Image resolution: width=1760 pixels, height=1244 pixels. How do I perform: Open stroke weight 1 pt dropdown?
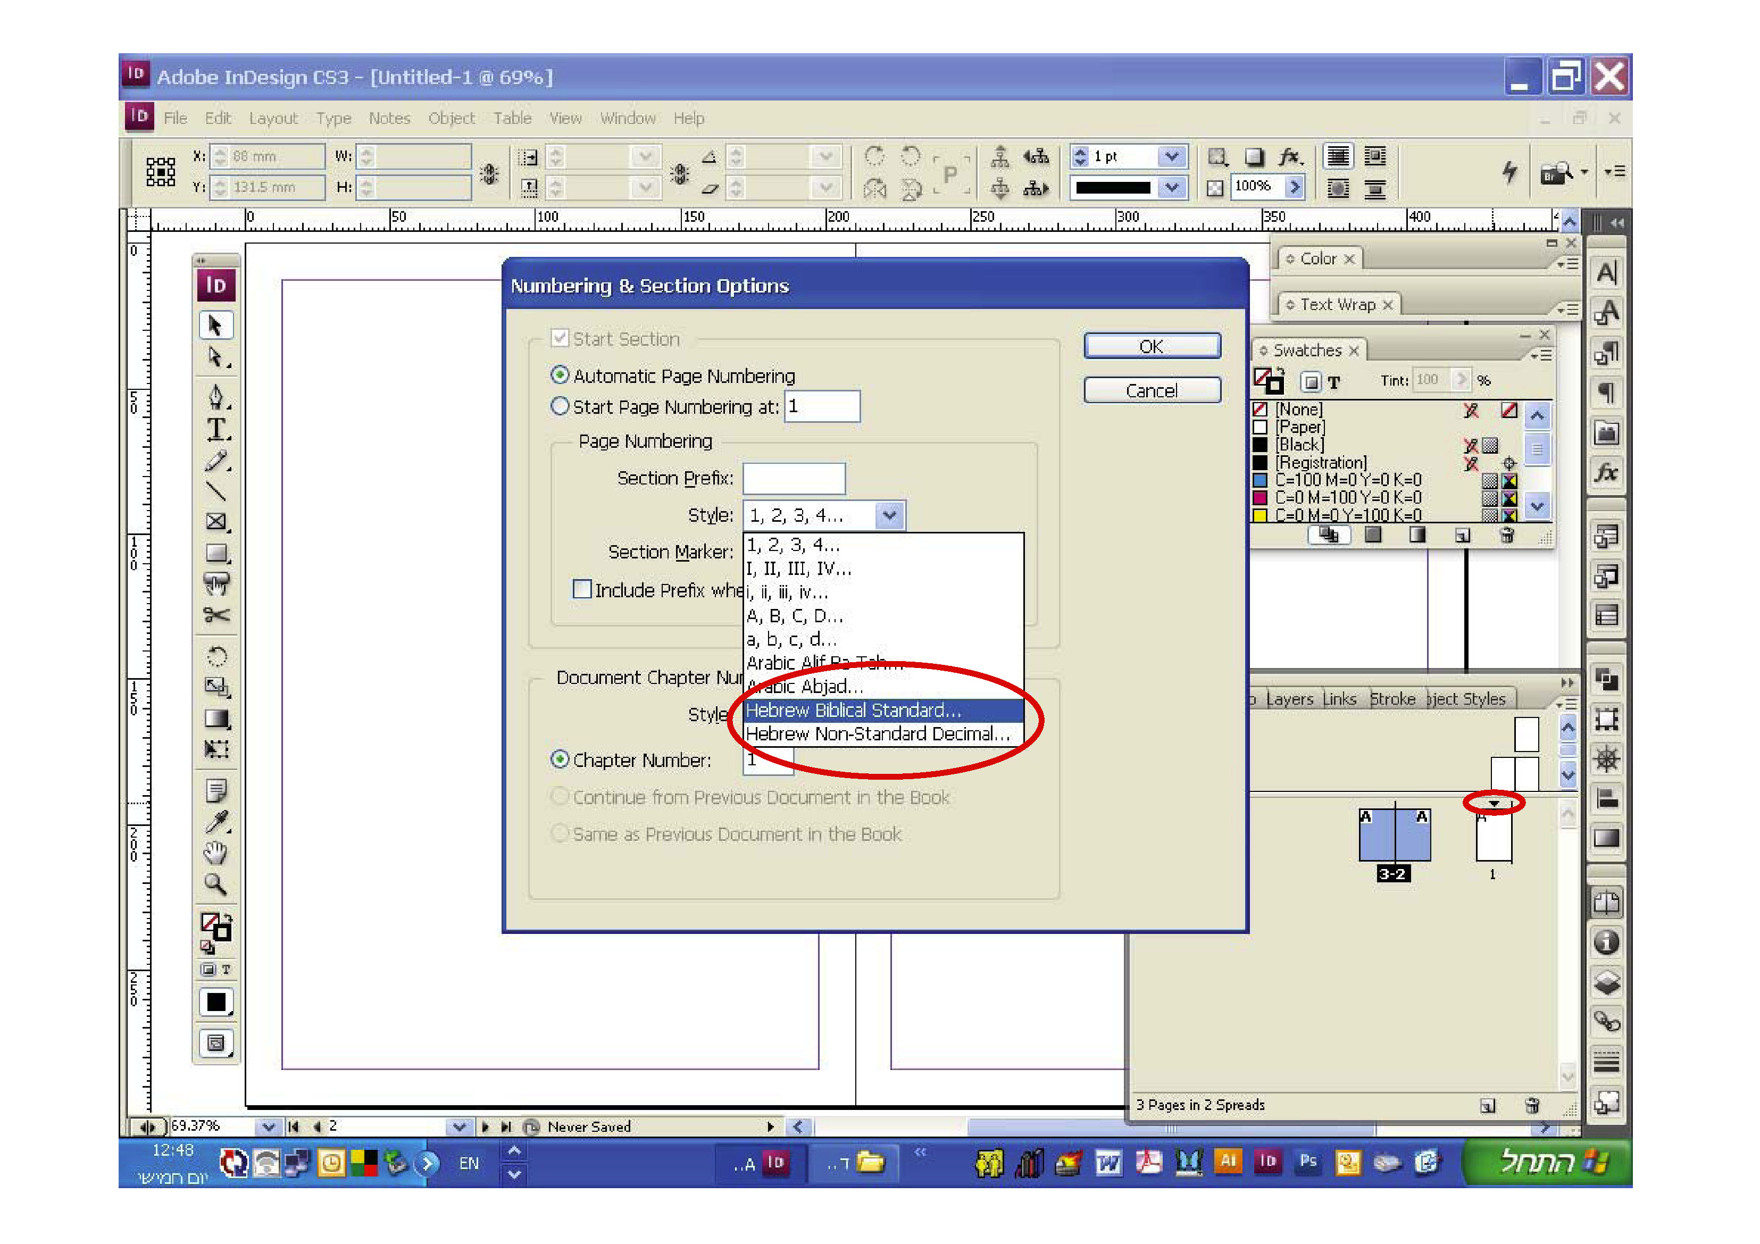[x=1171, y=156]
